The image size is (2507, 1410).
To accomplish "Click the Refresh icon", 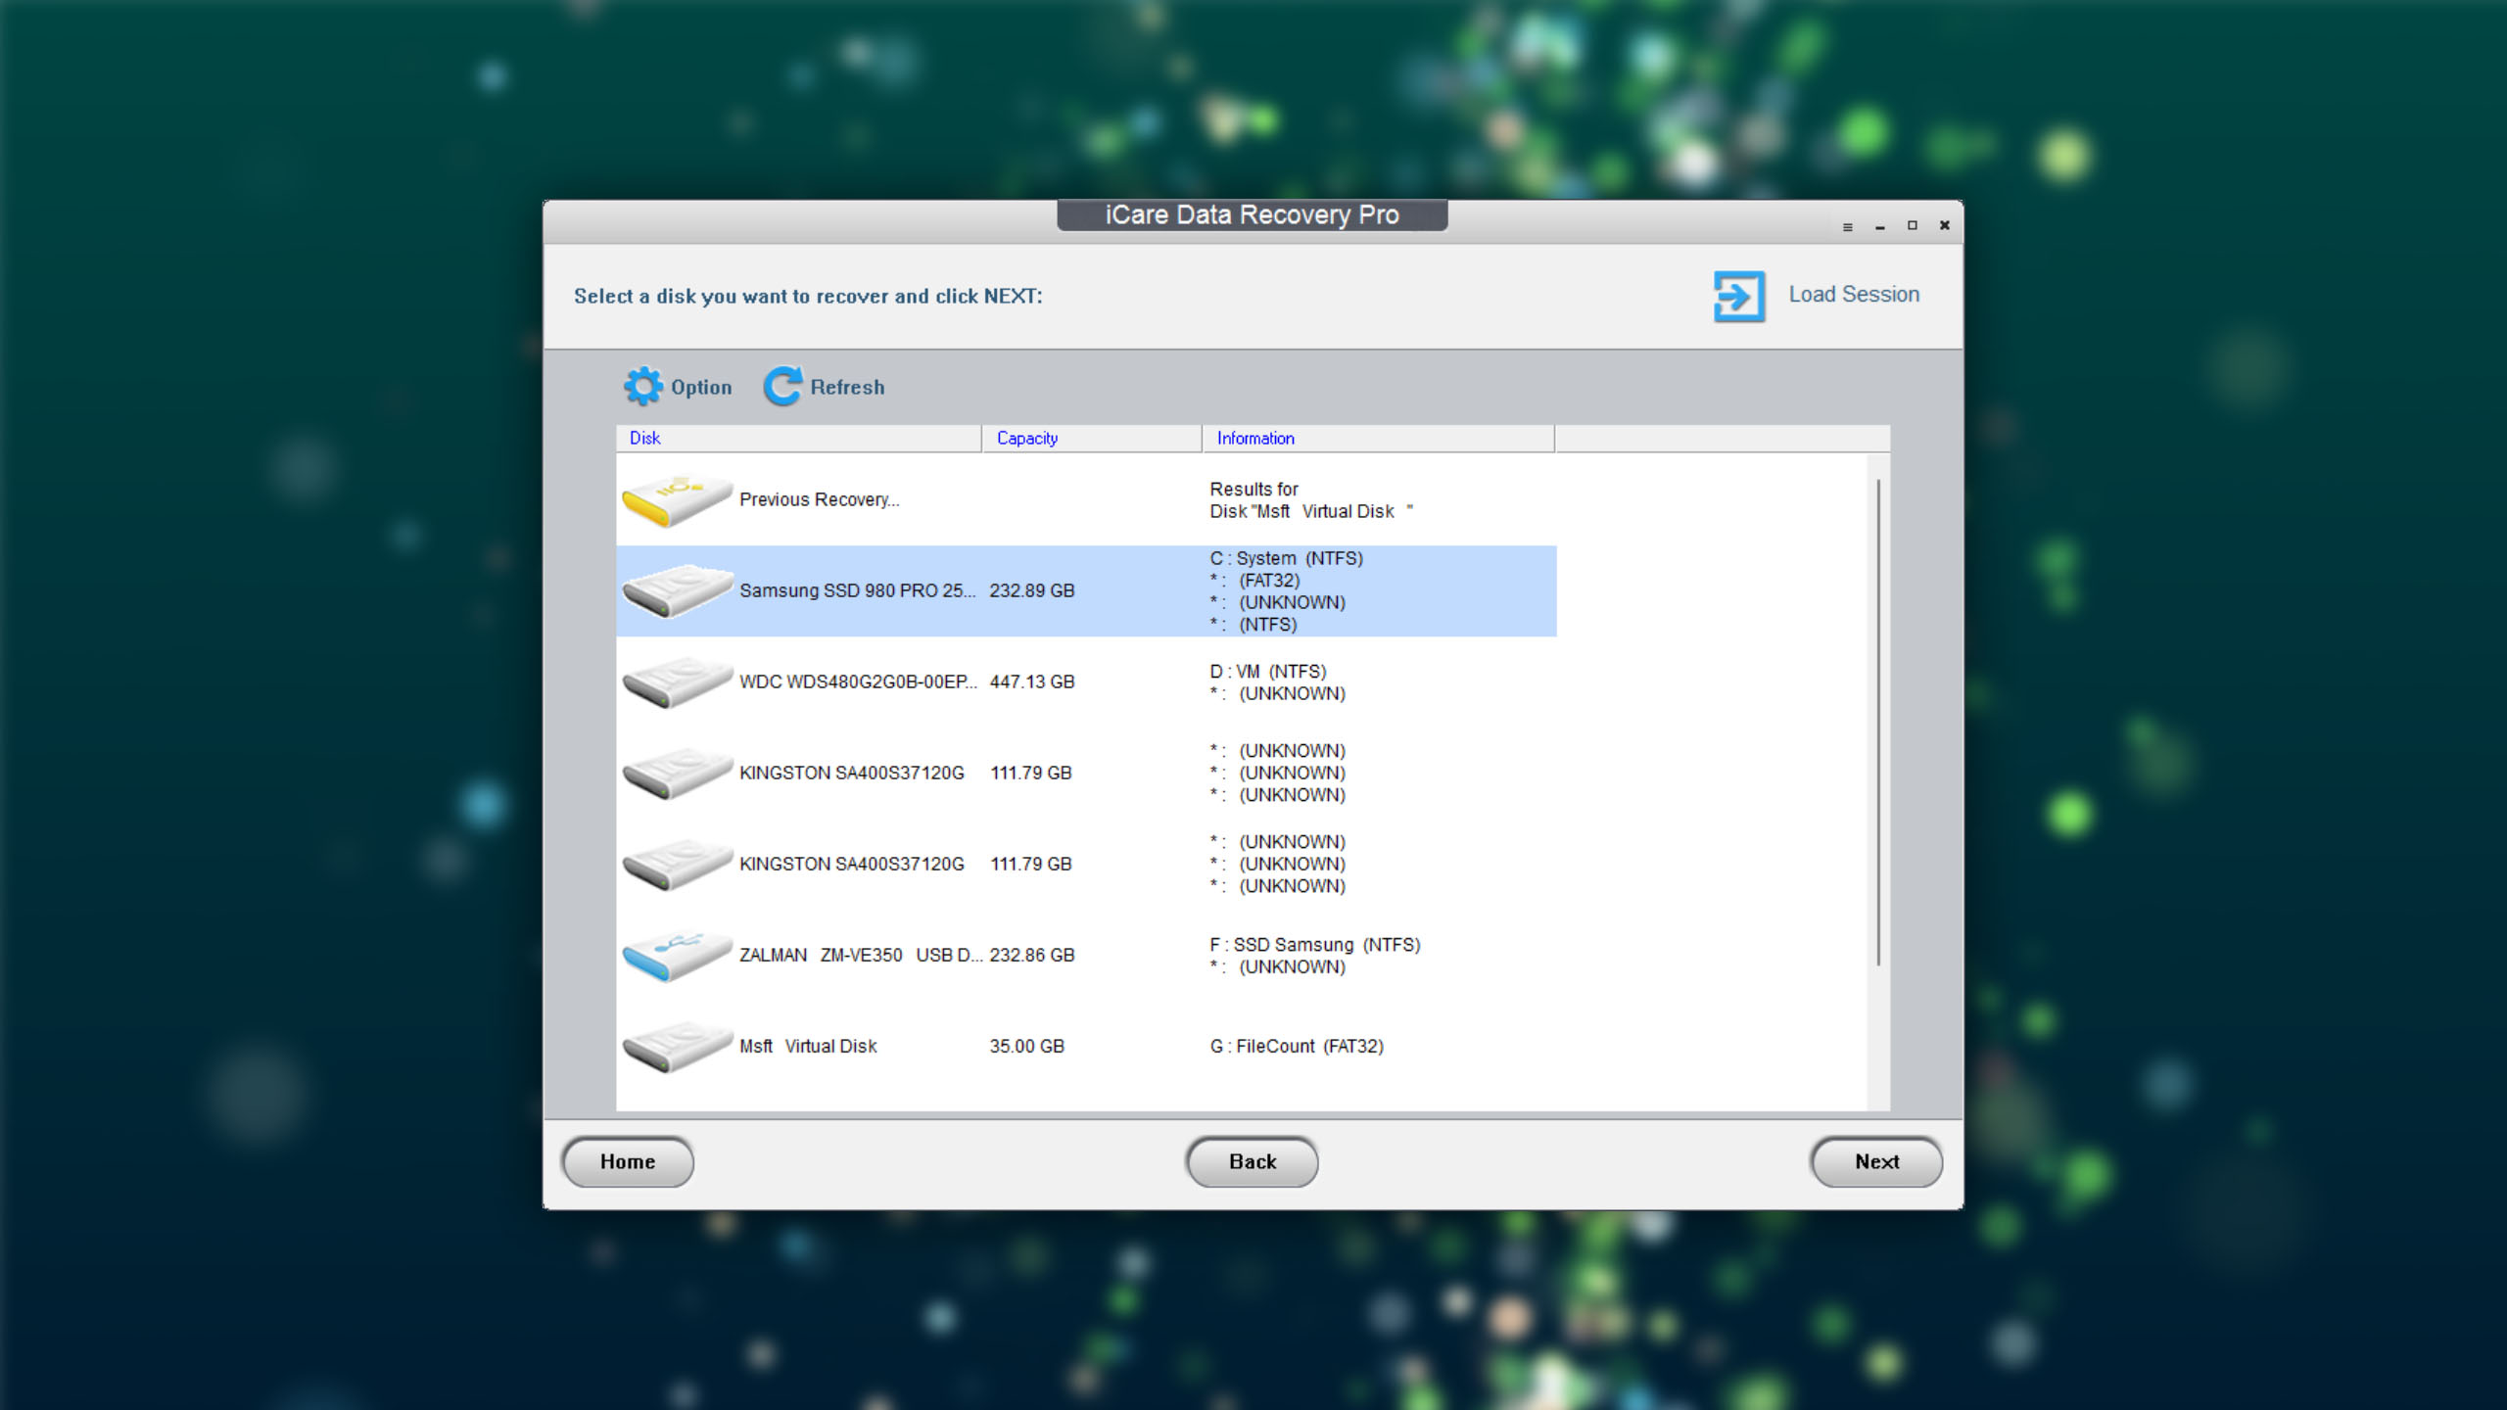I will point(781,384).
